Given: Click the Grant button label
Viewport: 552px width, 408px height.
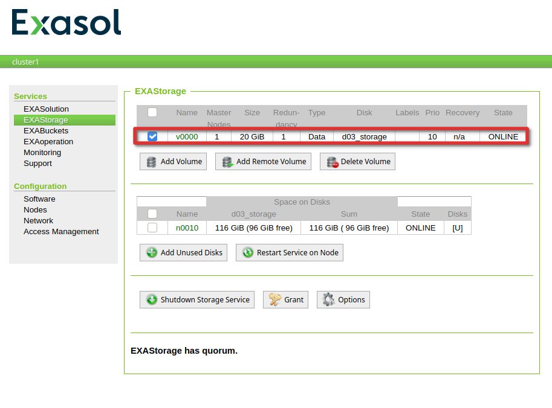Looking at the screenshot, I should pos(294,300).
